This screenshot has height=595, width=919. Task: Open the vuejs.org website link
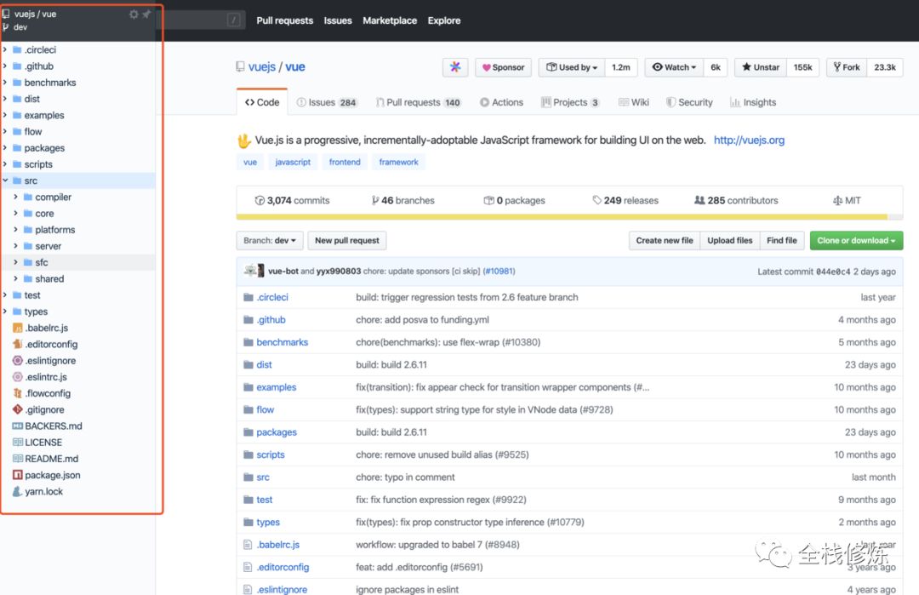tap(749, 140)
